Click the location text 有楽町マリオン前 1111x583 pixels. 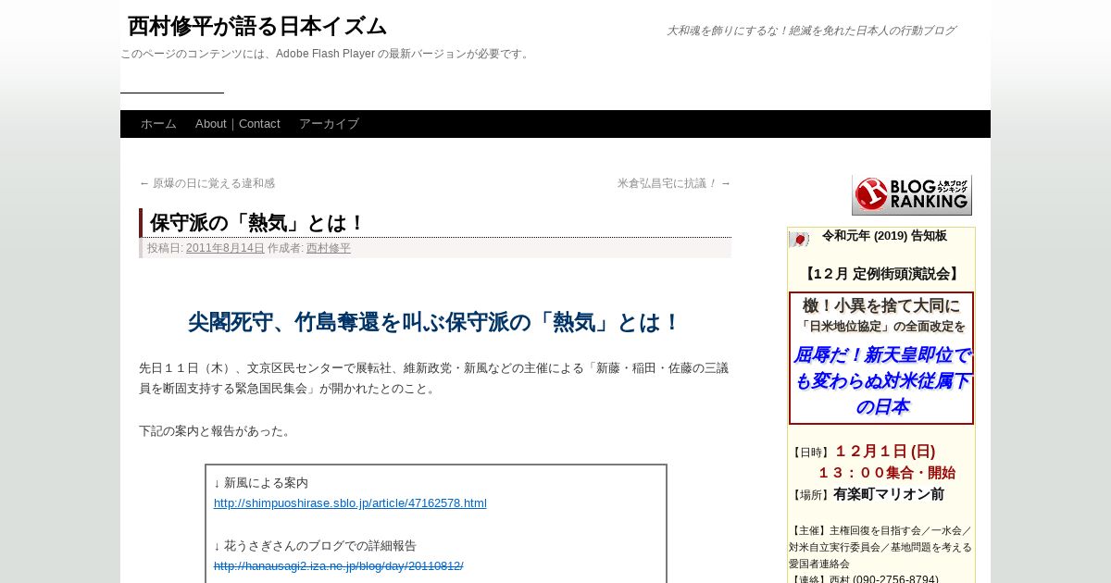pyautogui.click(x=889, y=494)
